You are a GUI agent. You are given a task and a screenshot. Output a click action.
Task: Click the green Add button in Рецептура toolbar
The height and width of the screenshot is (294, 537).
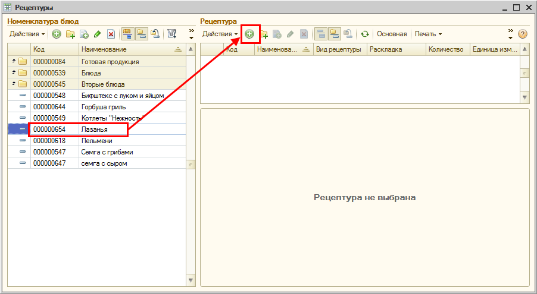click(249, 34)
